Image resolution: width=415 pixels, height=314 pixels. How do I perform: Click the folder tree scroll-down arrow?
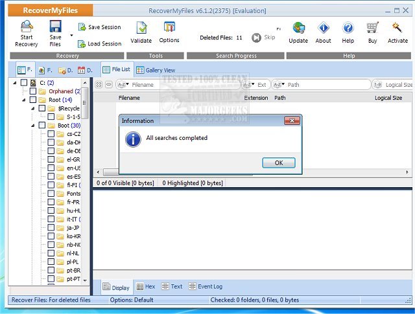(85, 280)
